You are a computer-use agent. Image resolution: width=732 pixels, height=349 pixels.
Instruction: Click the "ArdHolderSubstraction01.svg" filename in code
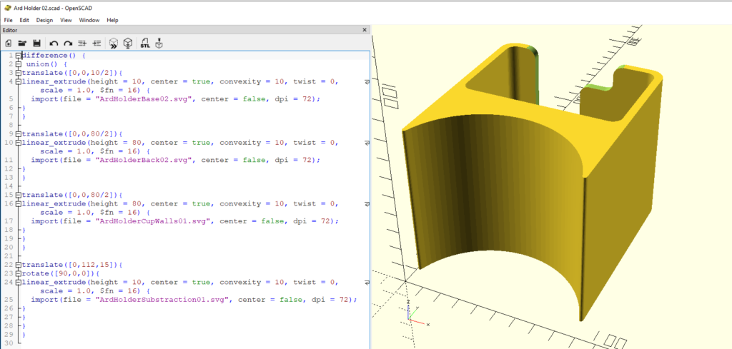pyautogui.click(x=162, y=300)
